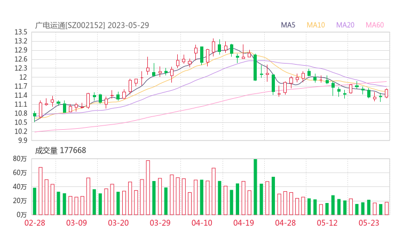Screen dimensions: 395x235
Task: Click the 04-19 date axis label
Action: coord(243,223)
